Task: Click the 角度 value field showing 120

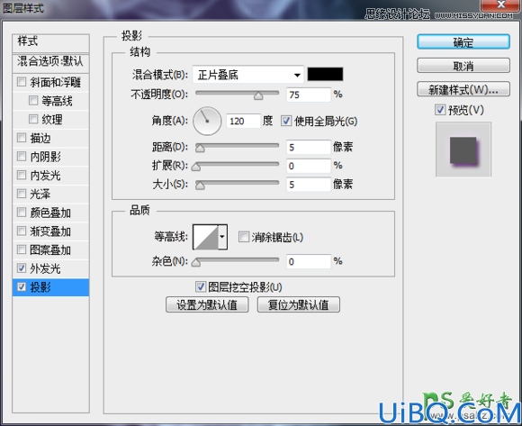Action: (243, 121)
